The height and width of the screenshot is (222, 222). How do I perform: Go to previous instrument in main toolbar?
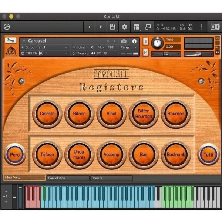pos(89,27)
